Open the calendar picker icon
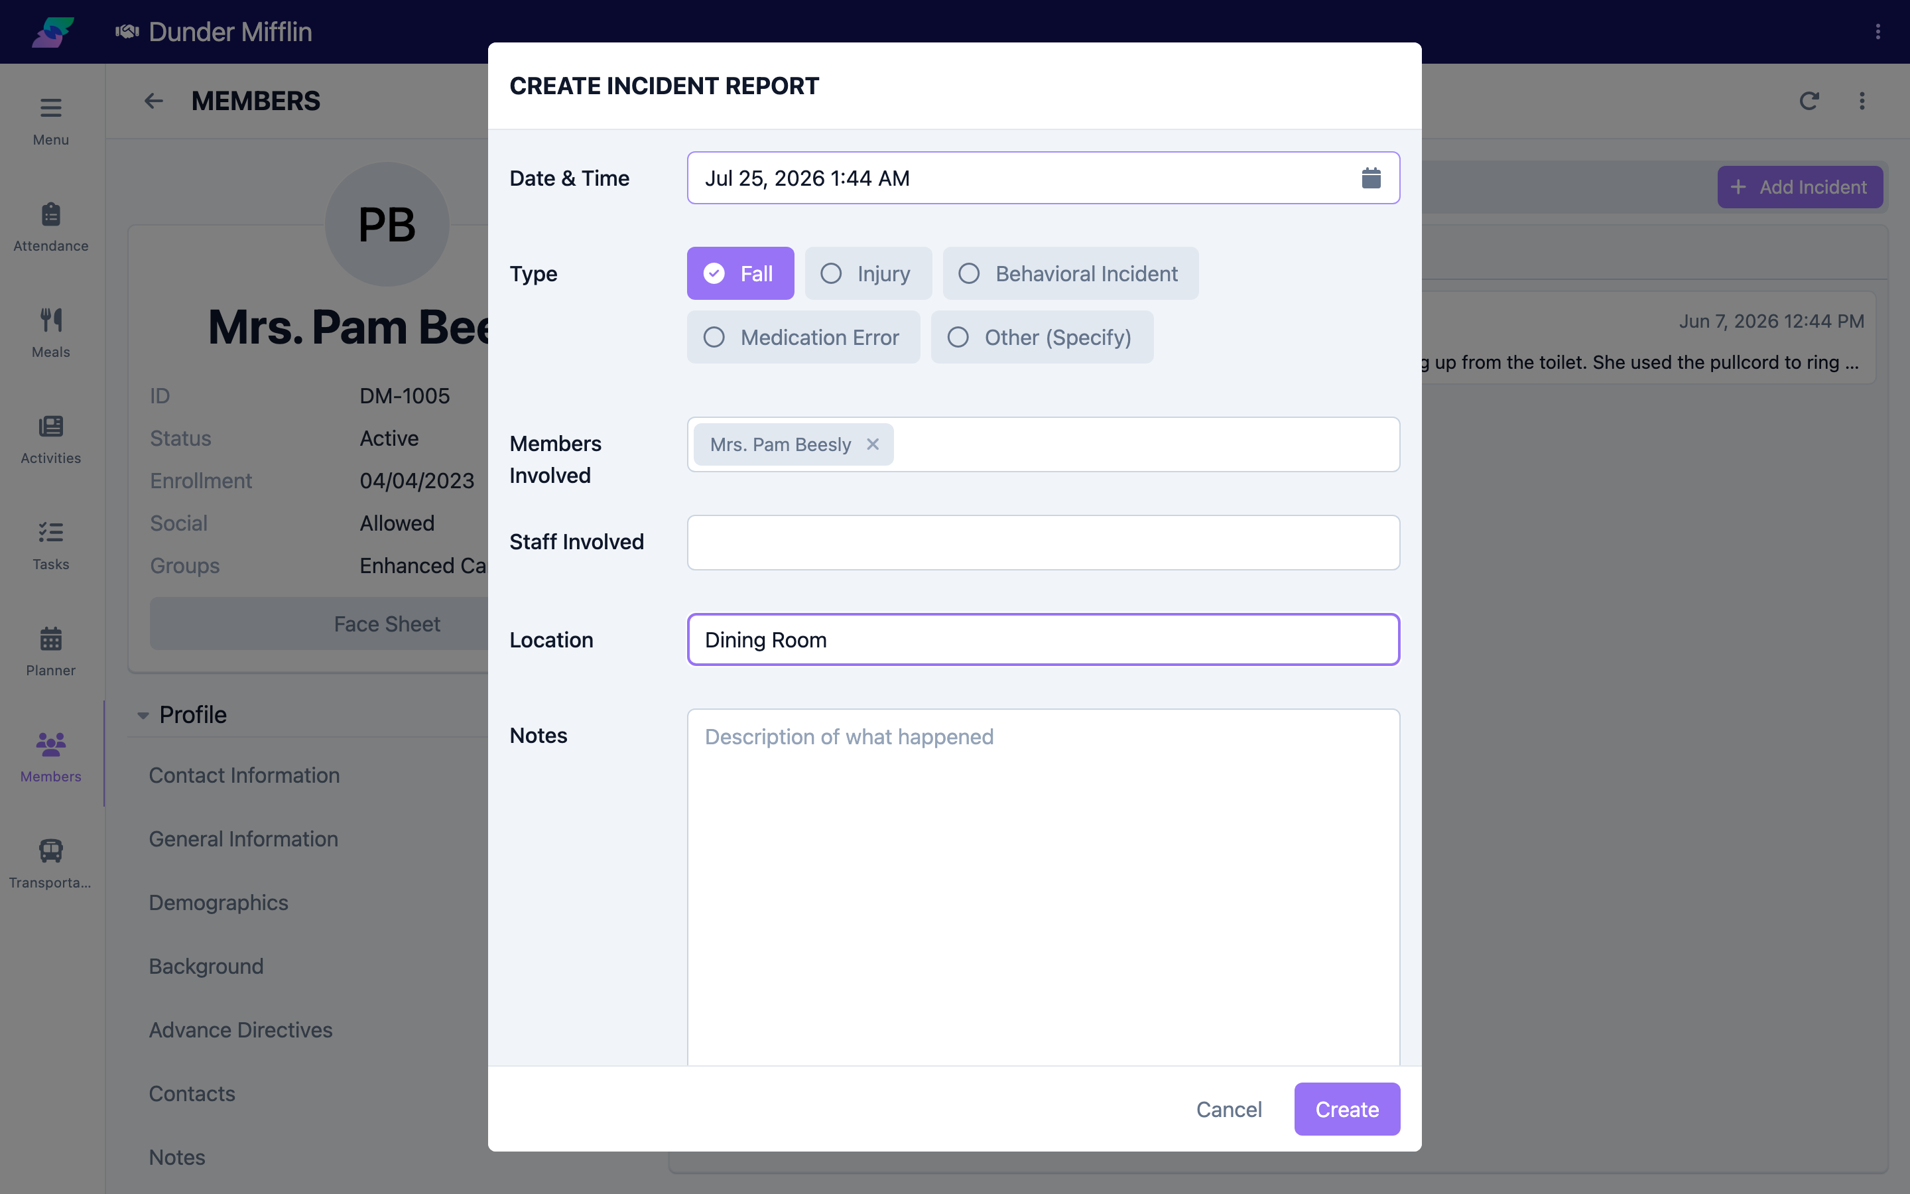1910x1194 pixels. pos(1371,178)
